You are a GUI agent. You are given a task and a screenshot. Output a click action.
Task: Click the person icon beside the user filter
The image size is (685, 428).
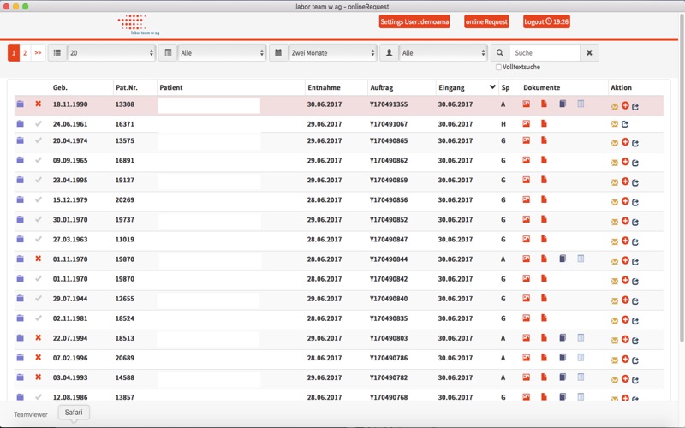(389, 53)
